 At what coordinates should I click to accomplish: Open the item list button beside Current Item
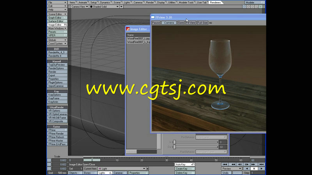pos(147,169)
